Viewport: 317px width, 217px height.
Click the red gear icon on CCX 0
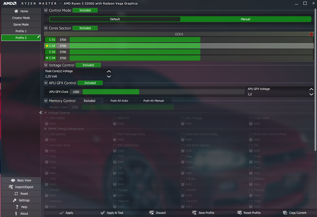point(311,34)
